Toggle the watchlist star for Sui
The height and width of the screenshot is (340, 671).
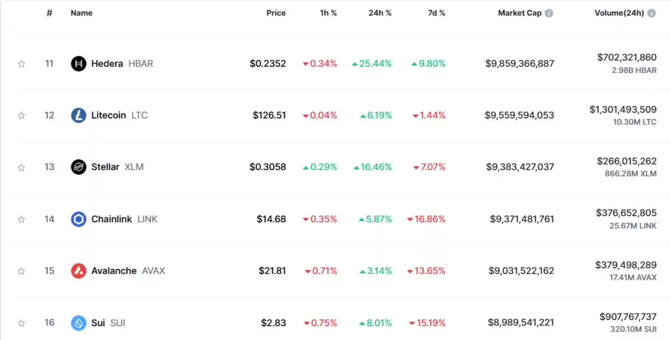point(21,323)
